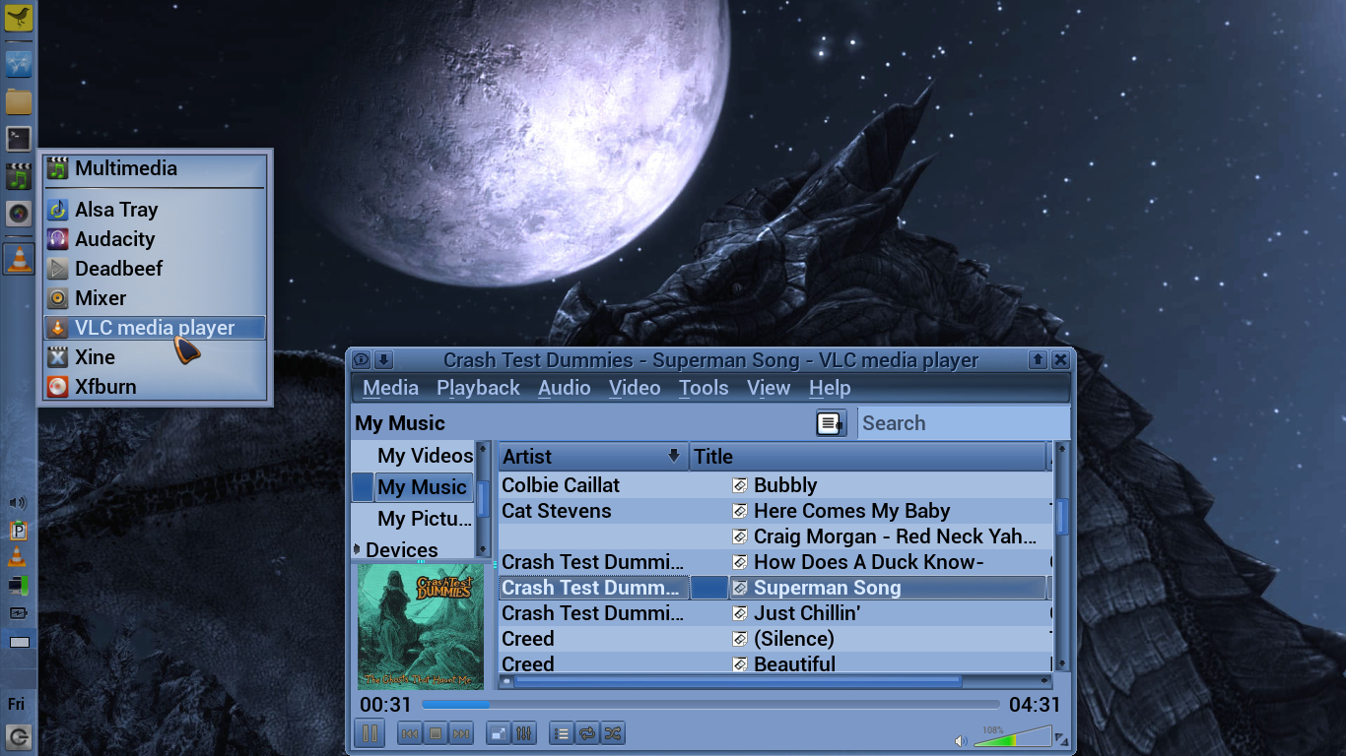Skip to next track in VLC
The width and height of the screenshot is (1346, 756).
pyautogui.click(x=461, y=733)
